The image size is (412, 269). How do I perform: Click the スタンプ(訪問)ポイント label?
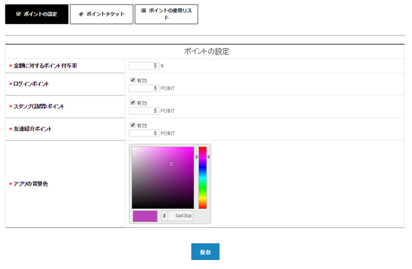tap(39, 107)
